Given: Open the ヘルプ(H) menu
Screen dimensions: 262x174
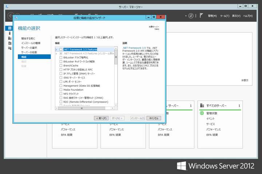Looking at the screenshot, I should (x=248, y=16).
